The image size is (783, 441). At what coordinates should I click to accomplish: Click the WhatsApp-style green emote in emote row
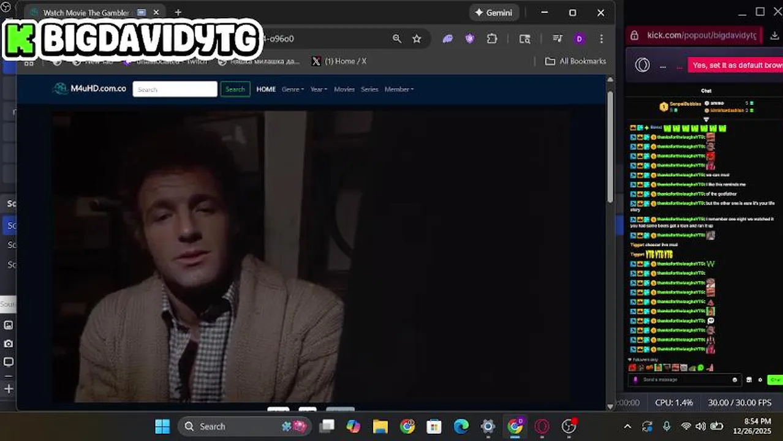coord(701,368)
